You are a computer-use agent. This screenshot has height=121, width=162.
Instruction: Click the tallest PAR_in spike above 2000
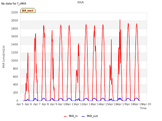[x=120, y=20]
